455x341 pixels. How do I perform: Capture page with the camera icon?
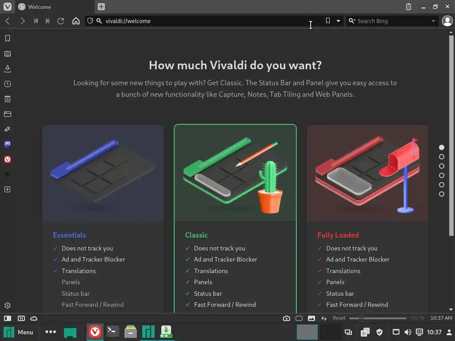point(287,318)
